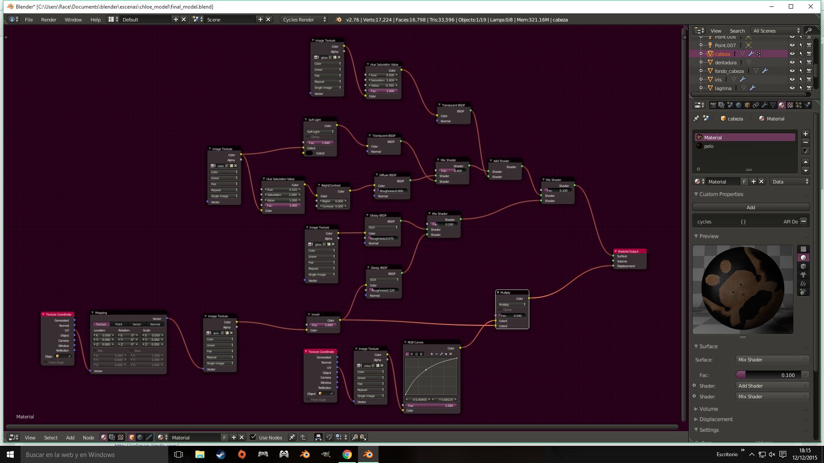Viewport: 824px width, 463px height.
Task: Toggle the Use Nodes checkbox
Action: coord(253,437)
